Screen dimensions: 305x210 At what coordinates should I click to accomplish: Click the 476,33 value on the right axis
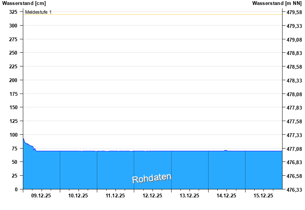(294, 189)
